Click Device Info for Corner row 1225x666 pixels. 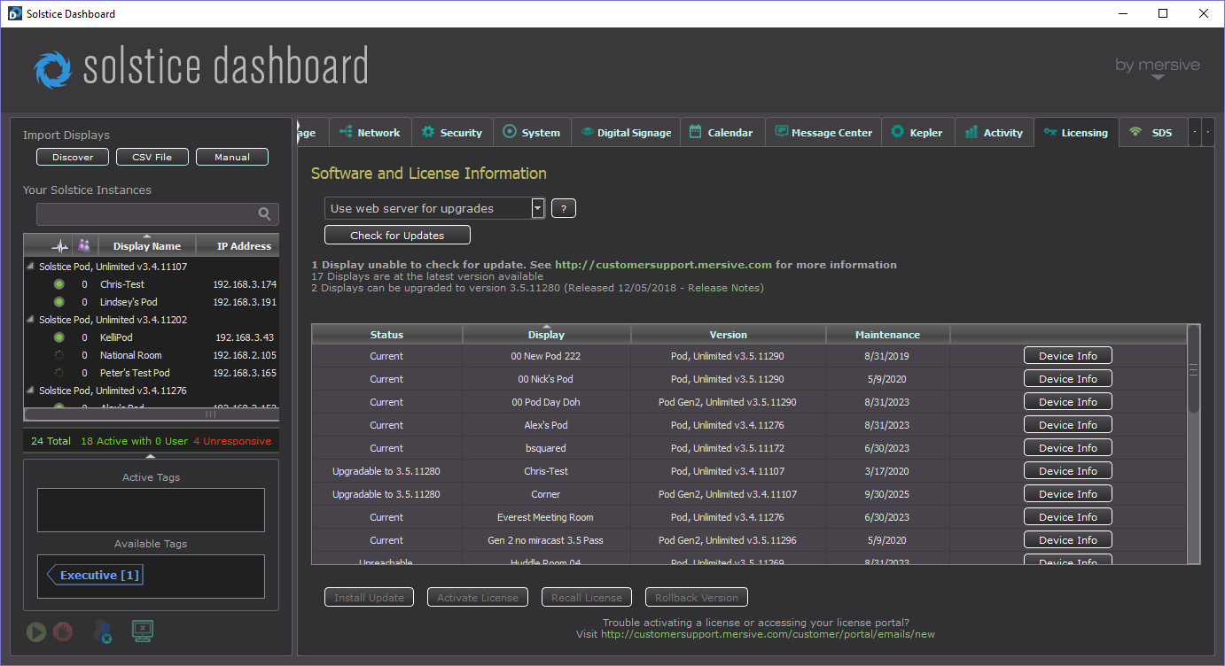1068,494
